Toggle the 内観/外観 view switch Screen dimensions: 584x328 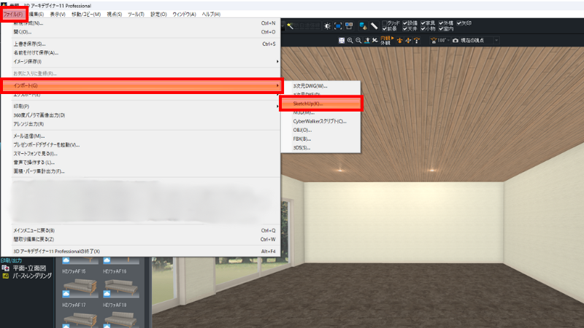(x=387, y=41)
